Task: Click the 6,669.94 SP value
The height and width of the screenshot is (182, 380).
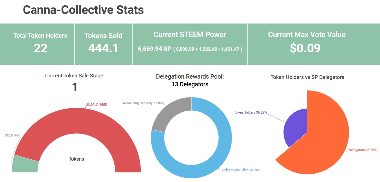Action: click(x=154, y=49)
